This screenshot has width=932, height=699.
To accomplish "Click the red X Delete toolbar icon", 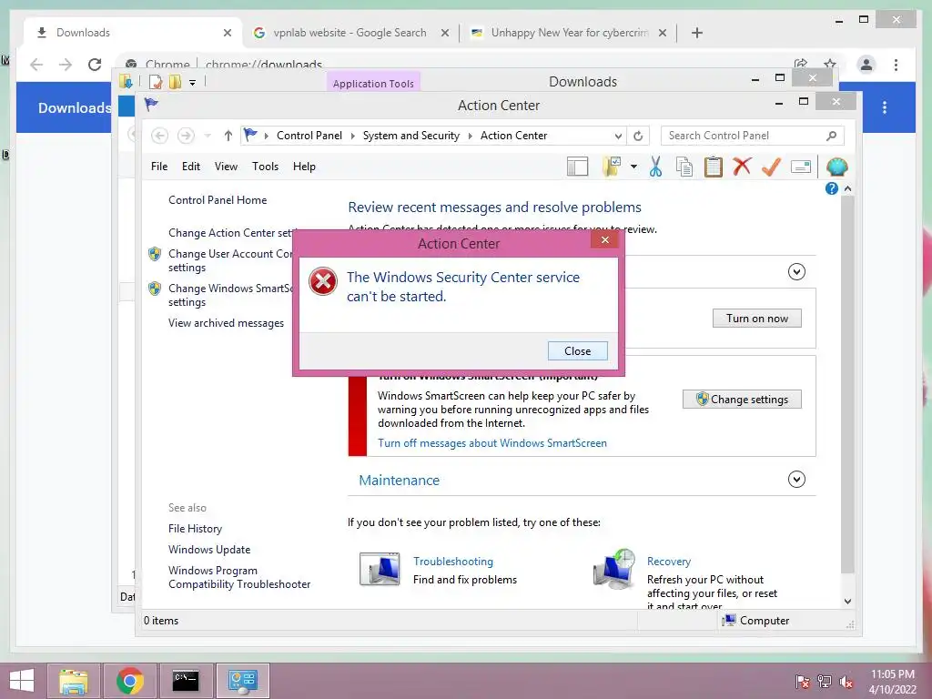I will click(742, 167).
